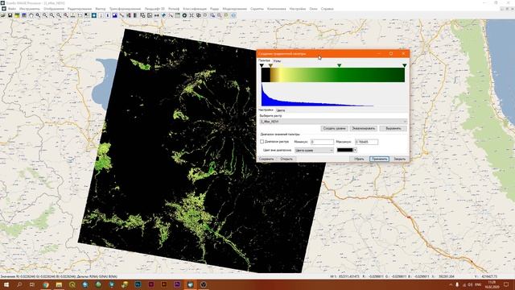Open the Файл menu

[12, 9]
